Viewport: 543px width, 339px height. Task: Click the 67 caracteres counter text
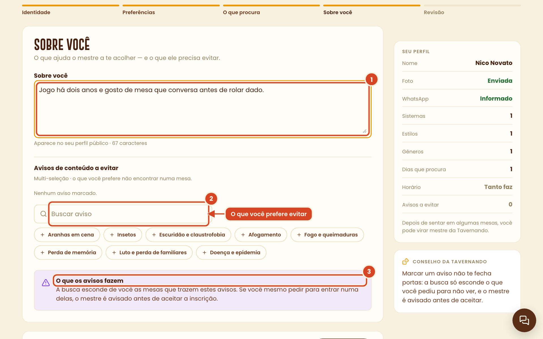[x=130, y=143]
